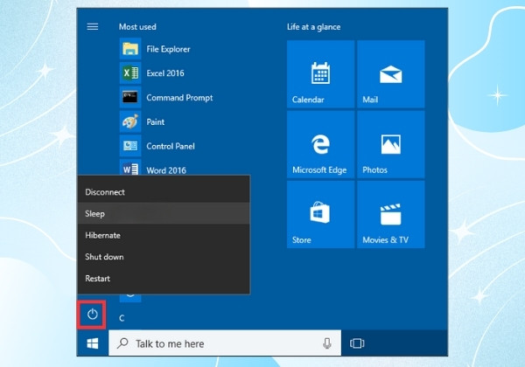Image resolution: width=525 pixels, height=367 pixels.
Task: Click the letter C section header
Action: [122, 318]
